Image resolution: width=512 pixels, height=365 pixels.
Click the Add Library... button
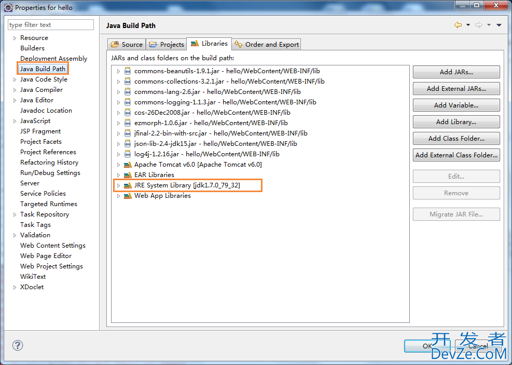(x=456, y=122)
